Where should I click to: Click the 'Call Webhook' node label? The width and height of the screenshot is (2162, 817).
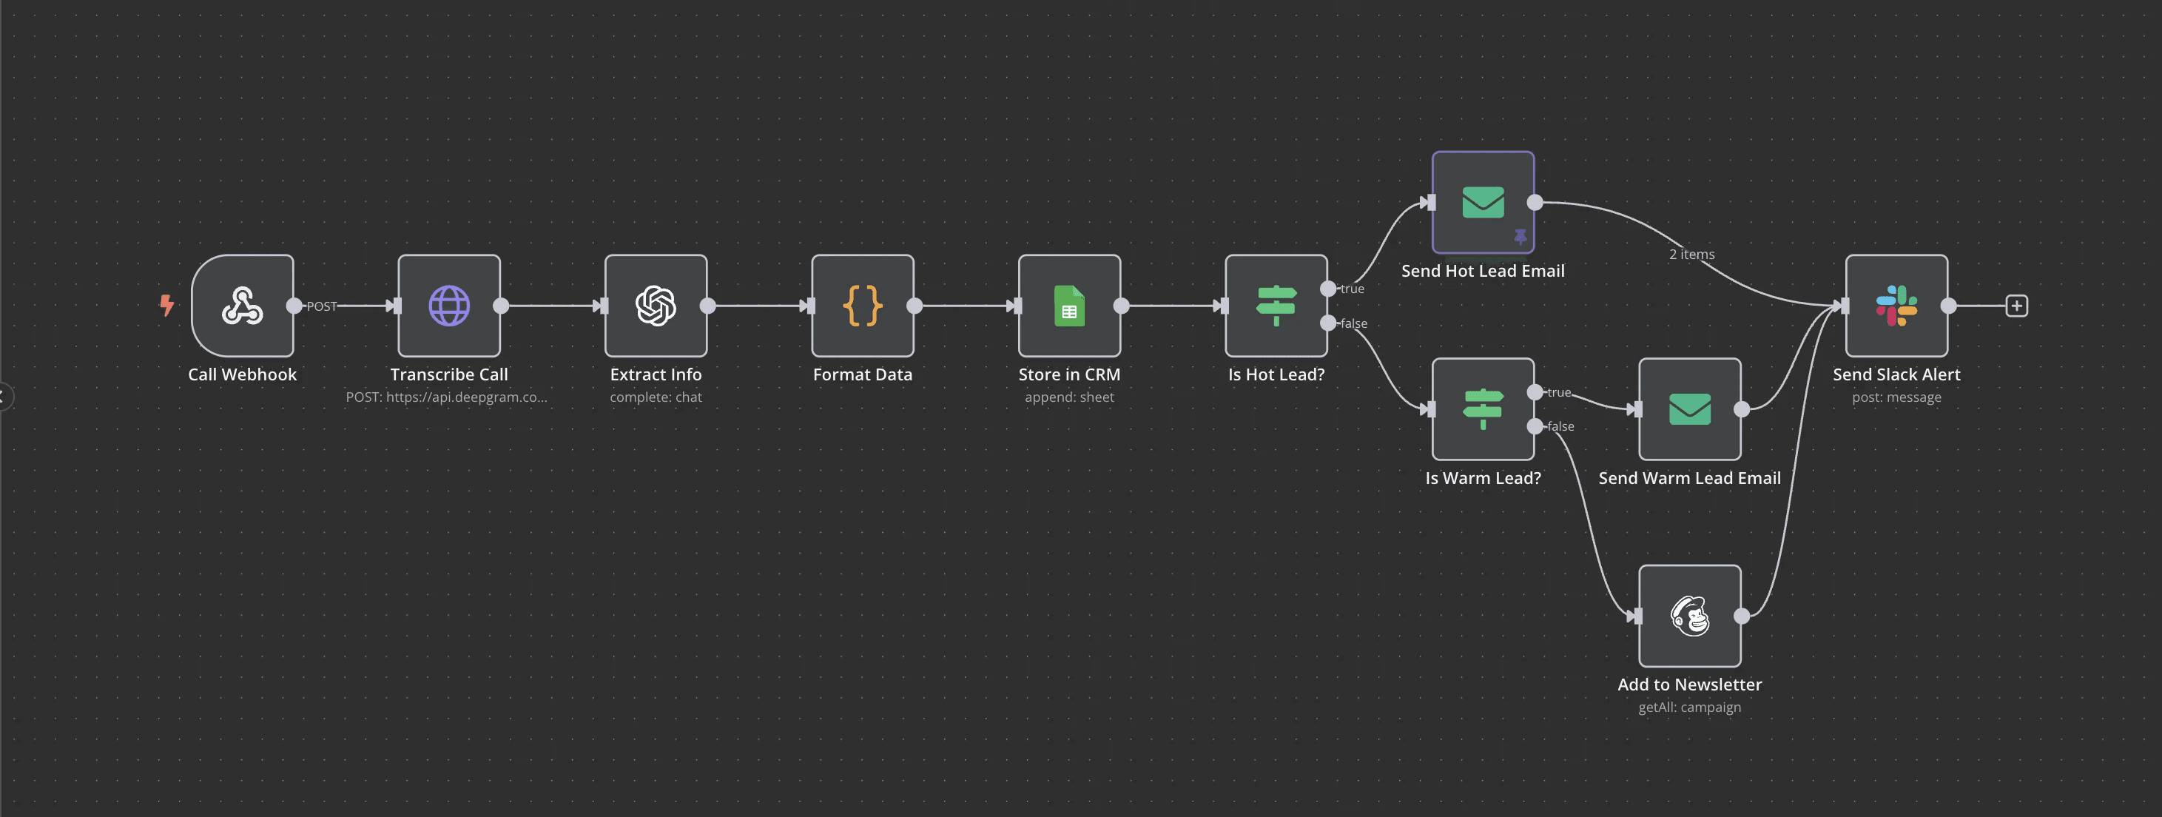pyautogui.click(x=243, y=374)
